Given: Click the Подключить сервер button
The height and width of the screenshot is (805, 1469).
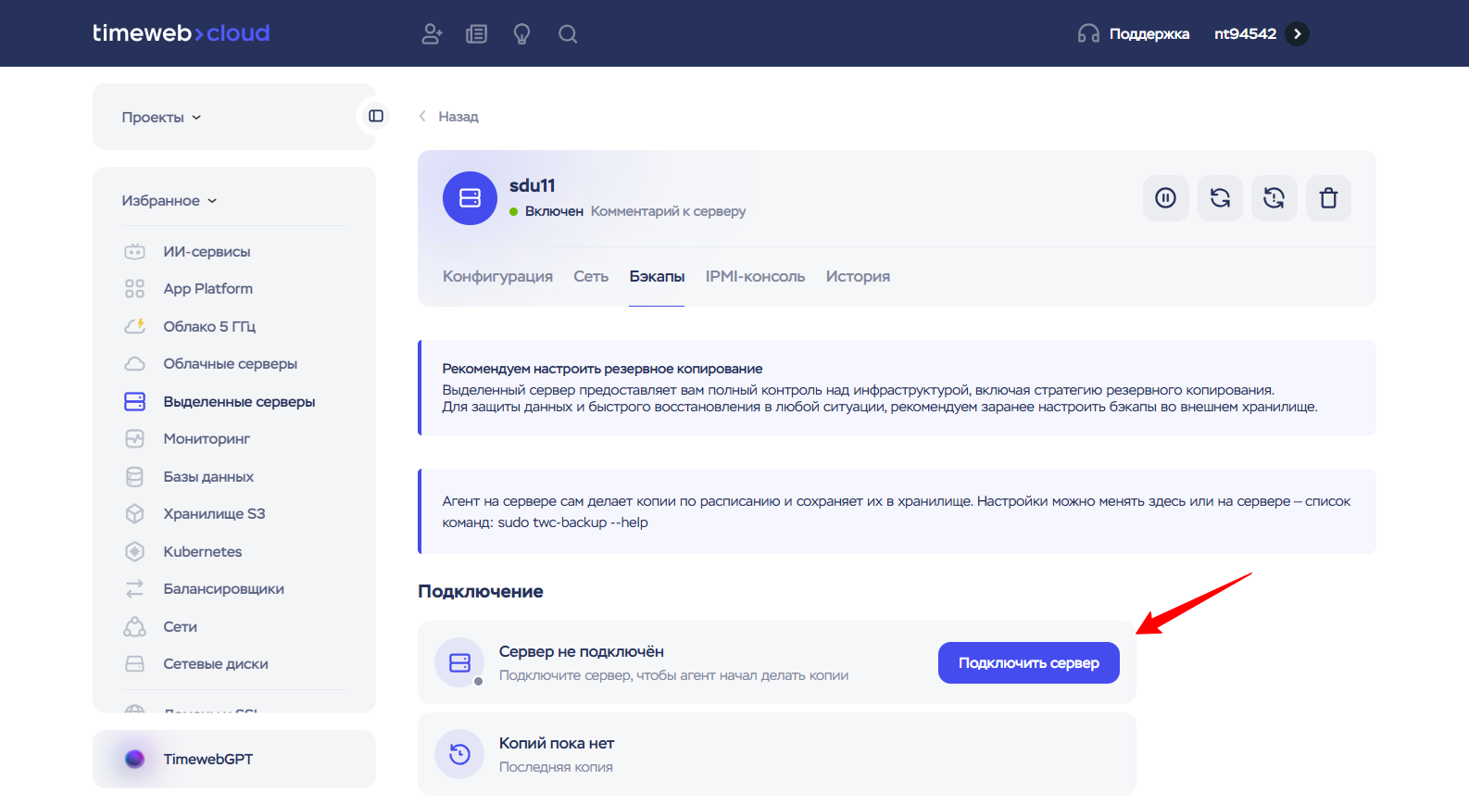Looking at the screenshot, I should click(x=1029, y=663).
